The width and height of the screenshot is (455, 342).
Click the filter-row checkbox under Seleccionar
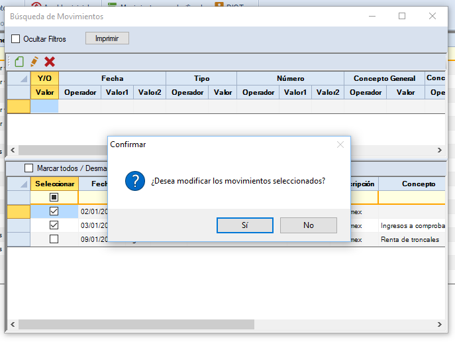(54, 198)
